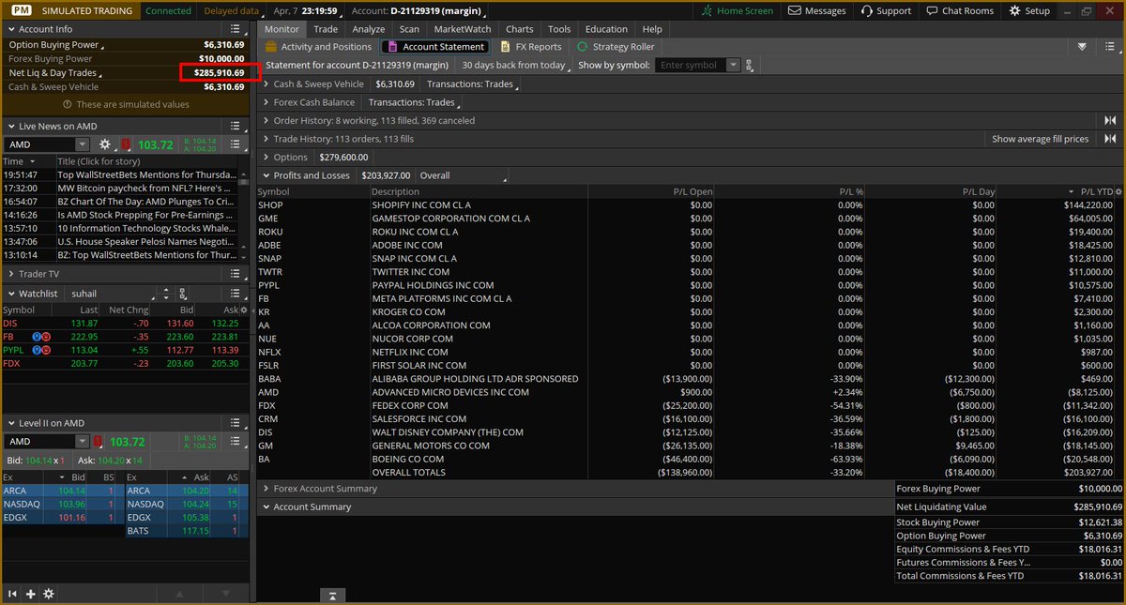
Task: Click light bulb icon on PYPL watchlist row
Action: 37,350
